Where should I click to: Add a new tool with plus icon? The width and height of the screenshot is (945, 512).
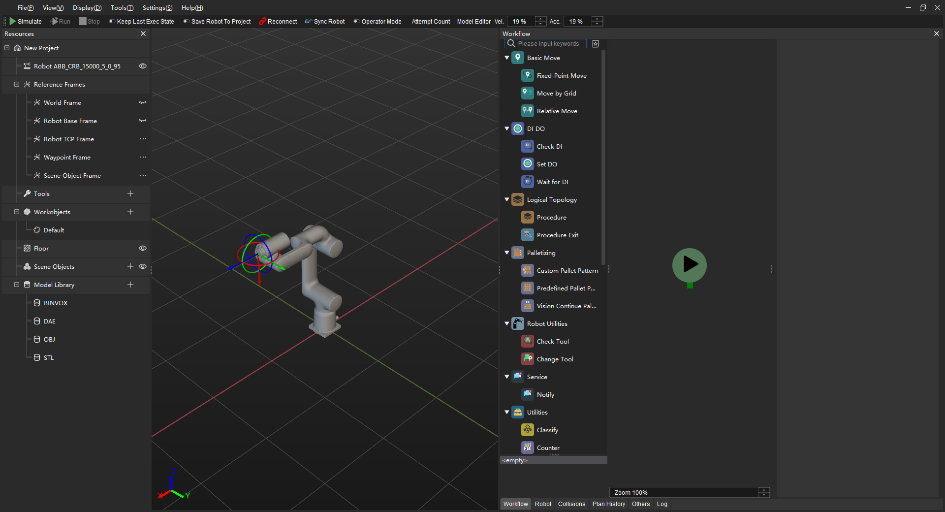coord(130,194)
